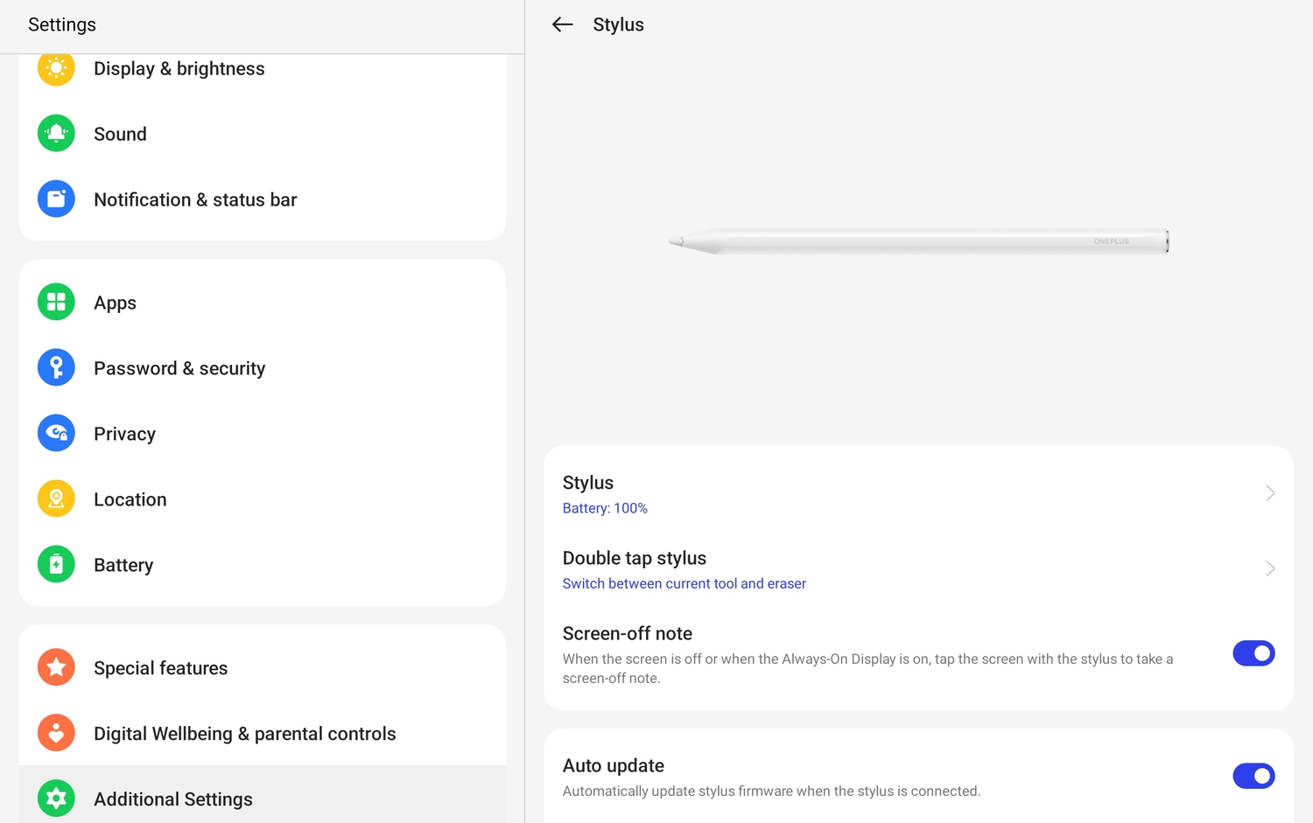Tap the yellow Display & brightness icon
Screen dimensions: 1313x823
tap(56, 68)
